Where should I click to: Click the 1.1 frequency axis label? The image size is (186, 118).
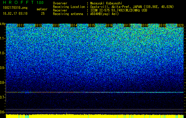click(x=2, y=38)
